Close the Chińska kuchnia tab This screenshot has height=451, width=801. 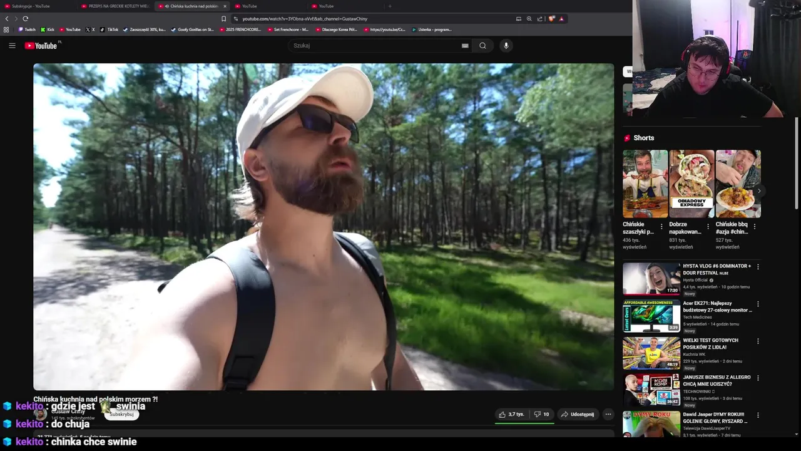click(x=225, y=6)
